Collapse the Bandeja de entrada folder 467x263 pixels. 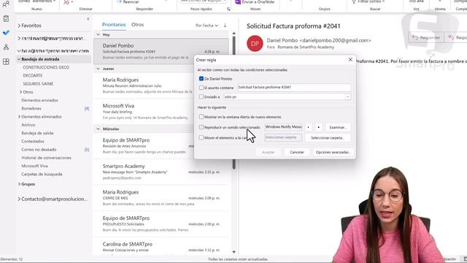[x=19, y=59]
